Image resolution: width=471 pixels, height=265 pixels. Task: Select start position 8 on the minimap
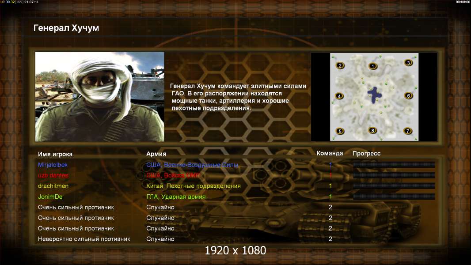pyautogui.click(x=373, y=131)
